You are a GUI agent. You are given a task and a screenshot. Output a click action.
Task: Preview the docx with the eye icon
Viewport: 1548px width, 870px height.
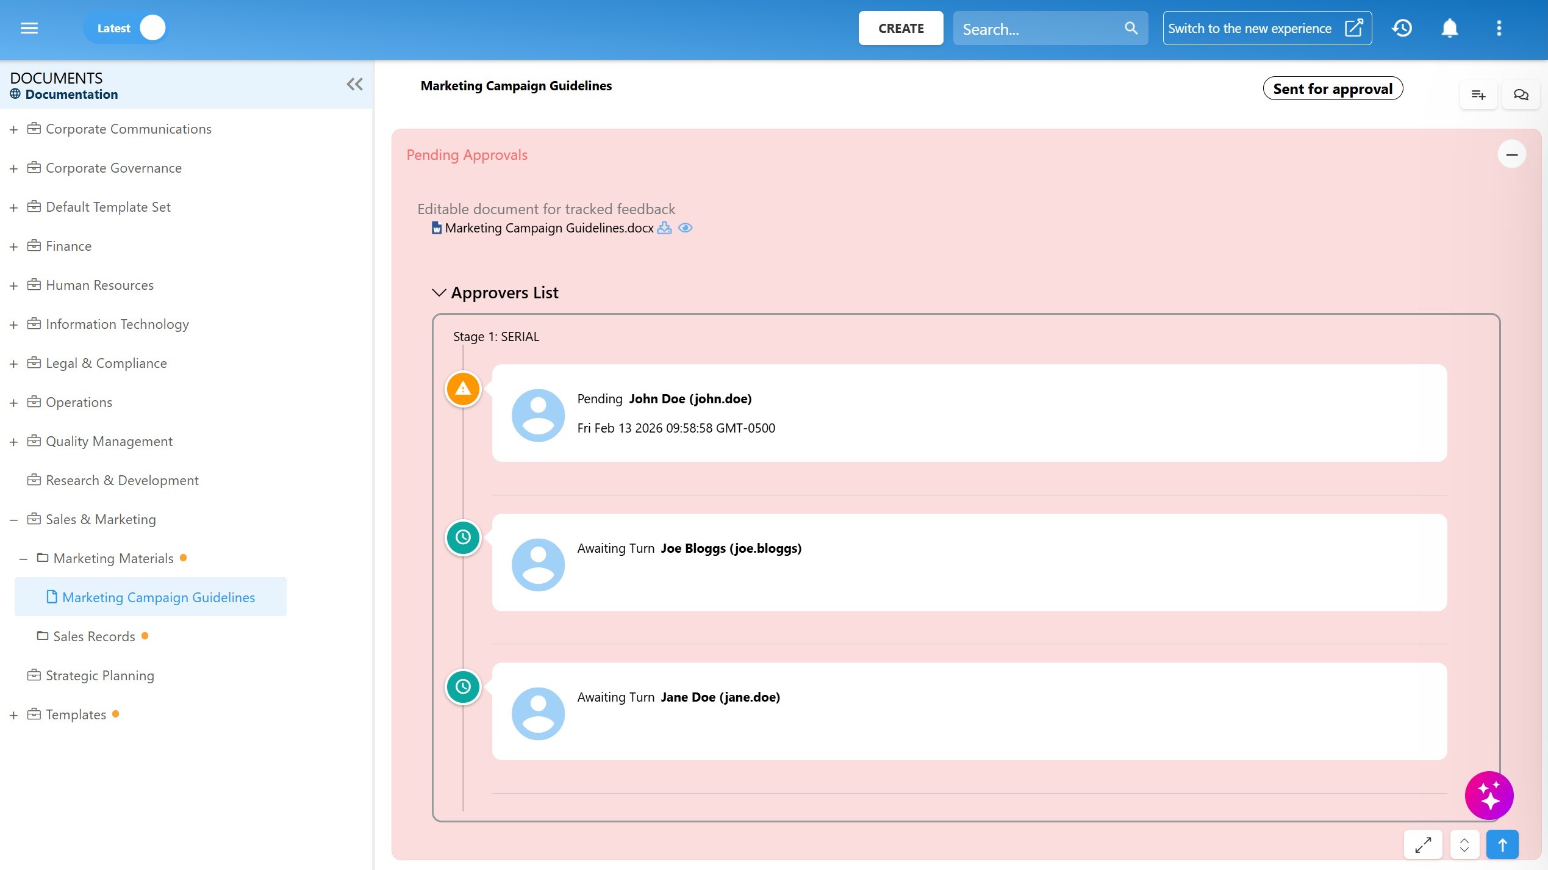pos(685,228)
